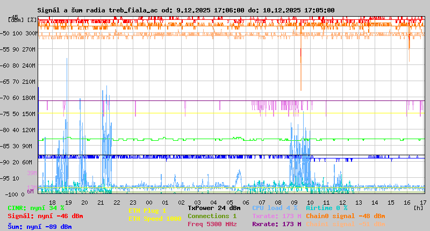Viewport: 430px width, 231px height.
Task: Click the '19' hour label on time axis
Action: 68,203
